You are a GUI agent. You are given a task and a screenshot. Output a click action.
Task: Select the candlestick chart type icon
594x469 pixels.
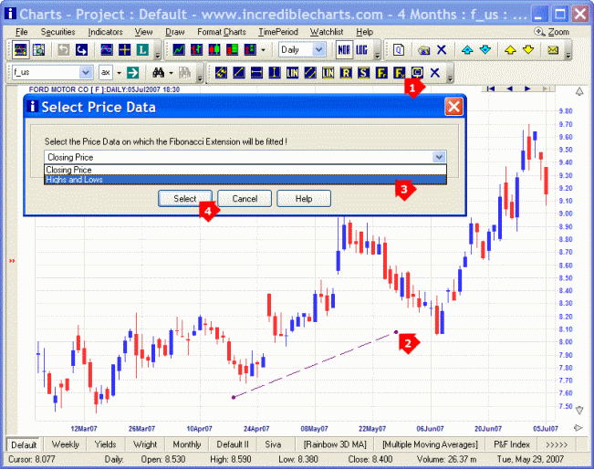(214, 49)
